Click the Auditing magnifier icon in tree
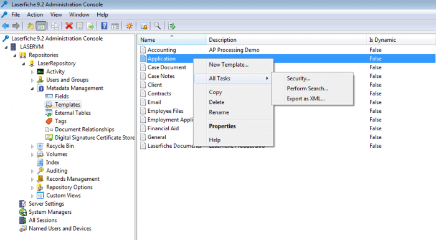Viewport: 436px width, 240px height. (40, 171)
